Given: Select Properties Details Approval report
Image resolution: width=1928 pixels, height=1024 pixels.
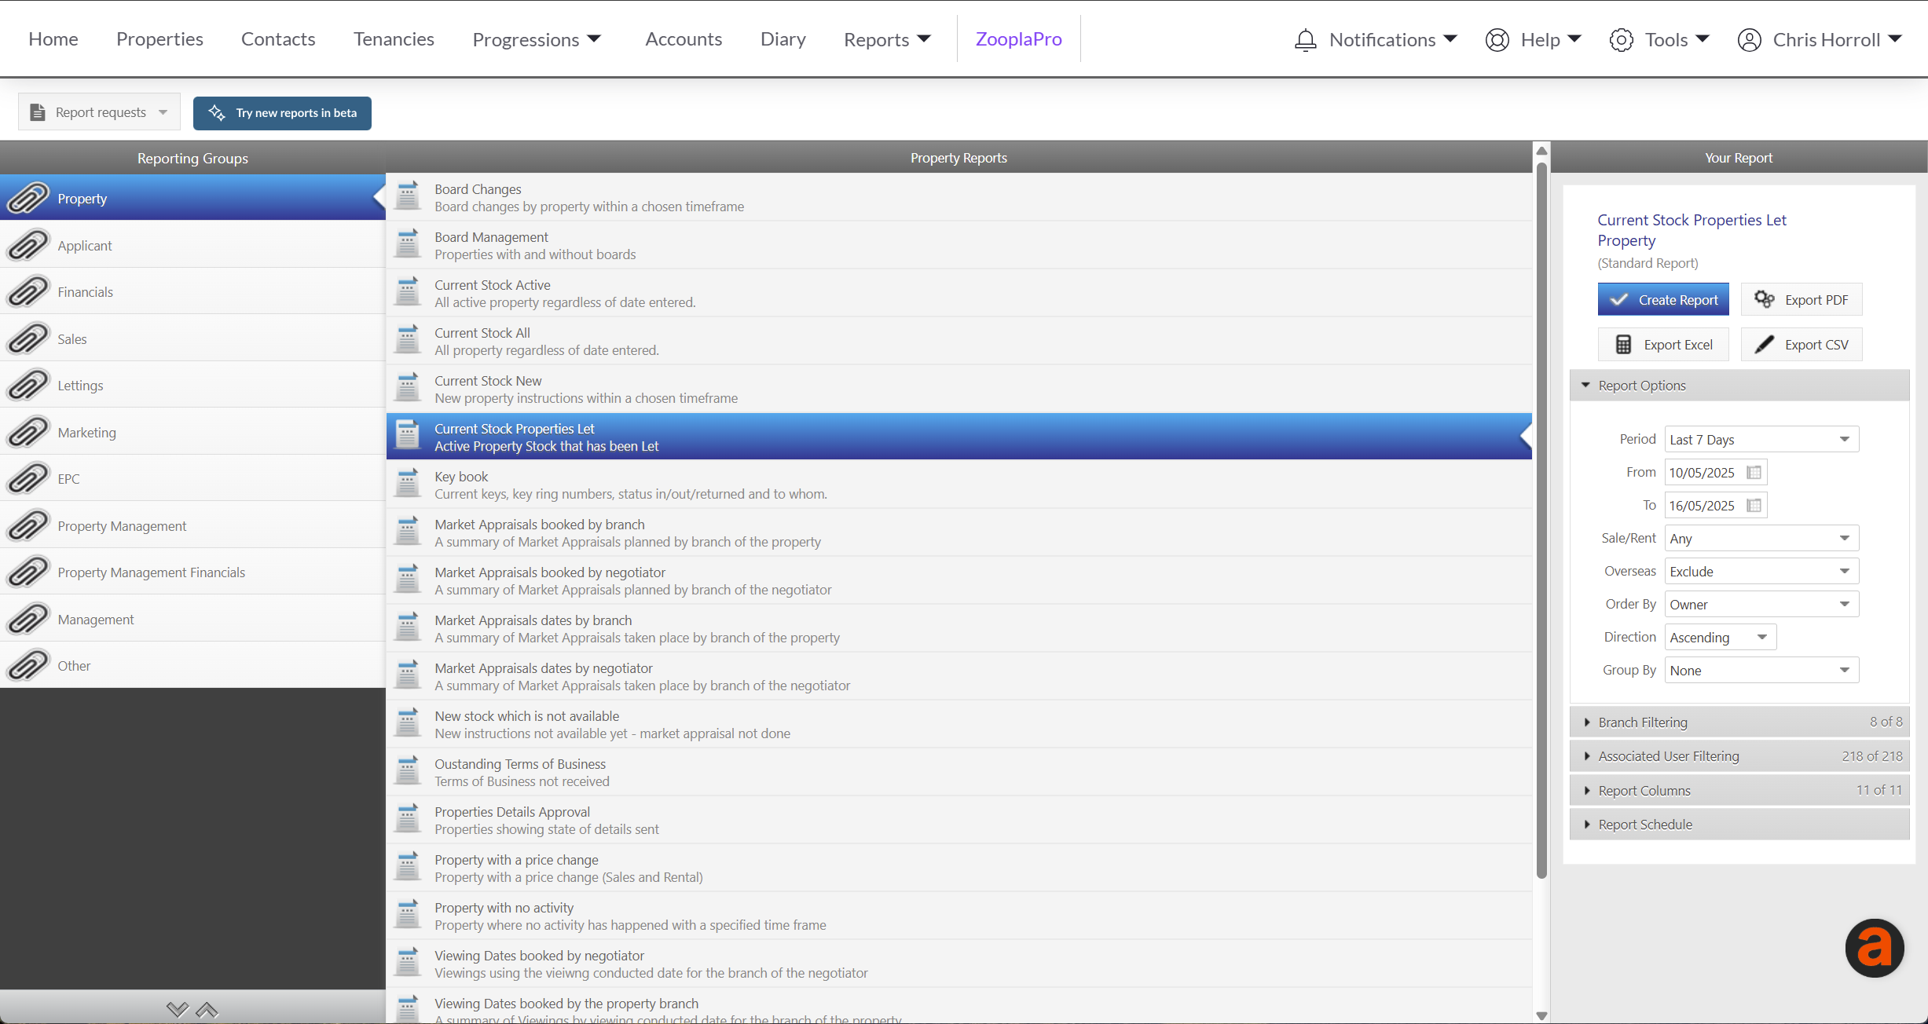Looking at the screenshot, I should pyautogui.click(x=959, y=820).
